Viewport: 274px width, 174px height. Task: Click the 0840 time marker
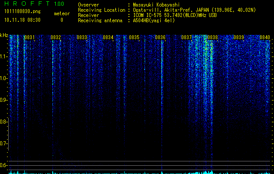[265, 37]
